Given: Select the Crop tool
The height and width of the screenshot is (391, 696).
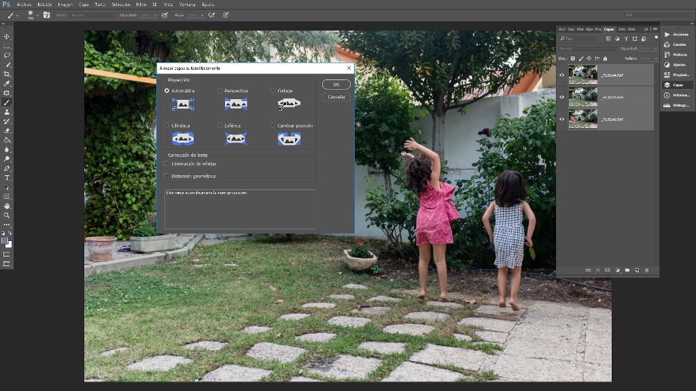Looking at the screenshot, I should pos(7,74).
